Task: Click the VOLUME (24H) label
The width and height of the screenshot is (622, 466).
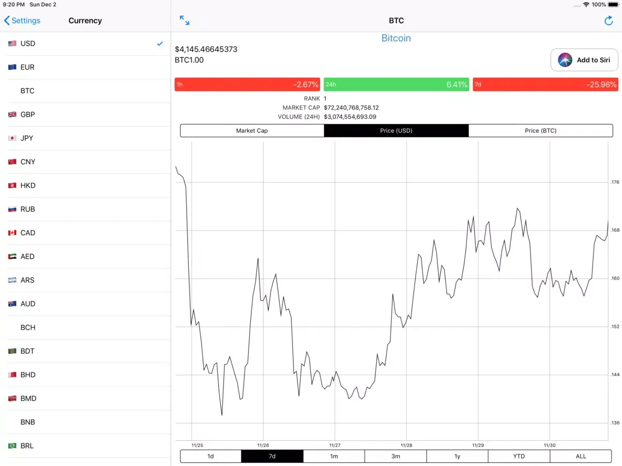Action: [x=299, y=117]
